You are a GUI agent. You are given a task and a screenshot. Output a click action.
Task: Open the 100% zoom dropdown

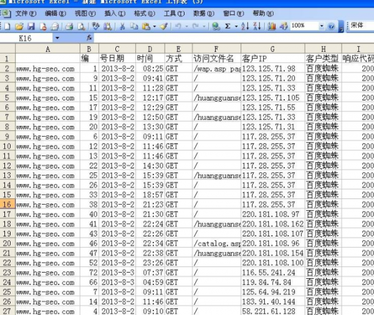tap(322, 26)
